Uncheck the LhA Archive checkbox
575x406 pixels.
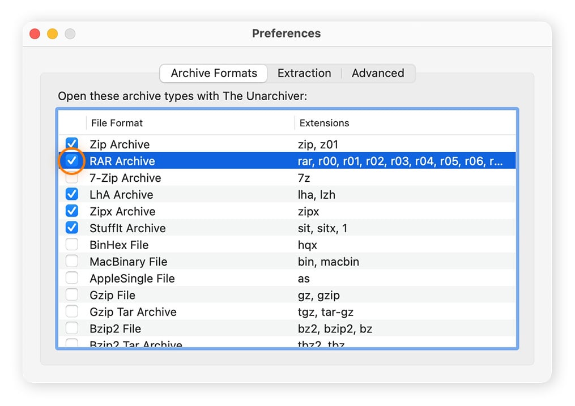72,194
